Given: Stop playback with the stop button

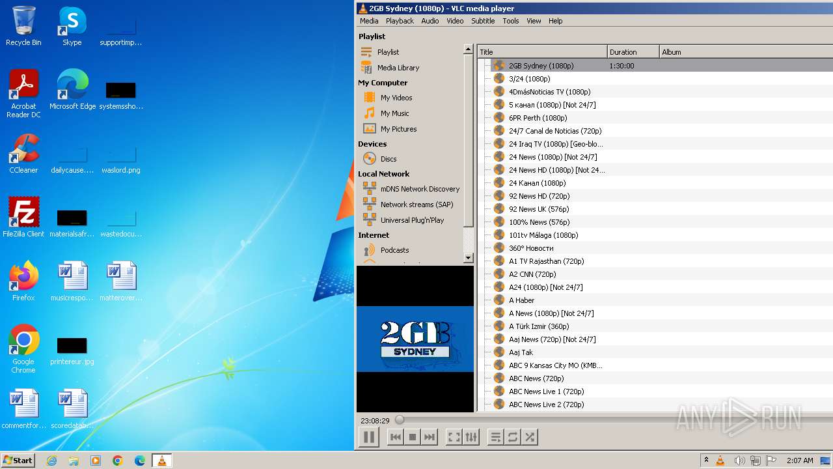Looking at the screenshot, I should (412, 437).
